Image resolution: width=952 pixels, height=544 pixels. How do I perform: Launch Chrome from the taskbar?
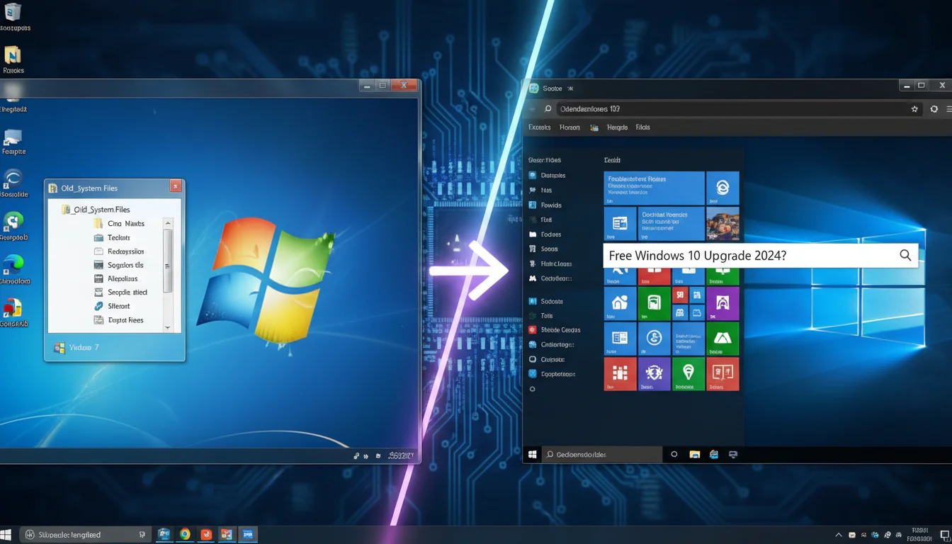[185, 534]
